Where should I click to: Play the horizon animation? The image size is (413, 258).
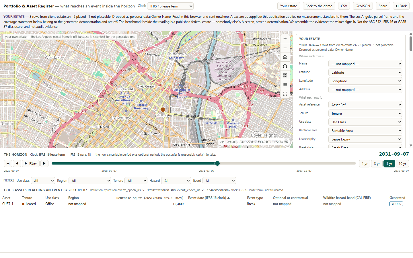(x=31, y=163)
